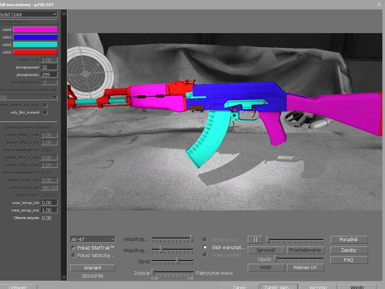Toggle the only_first_material checkbox
The width and height of the screenshot is (385, 289).
(45, 113)
